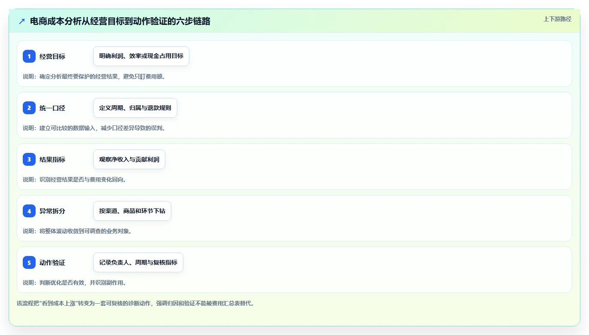Click the note 建立可比较的数据输入

[94, 128]
